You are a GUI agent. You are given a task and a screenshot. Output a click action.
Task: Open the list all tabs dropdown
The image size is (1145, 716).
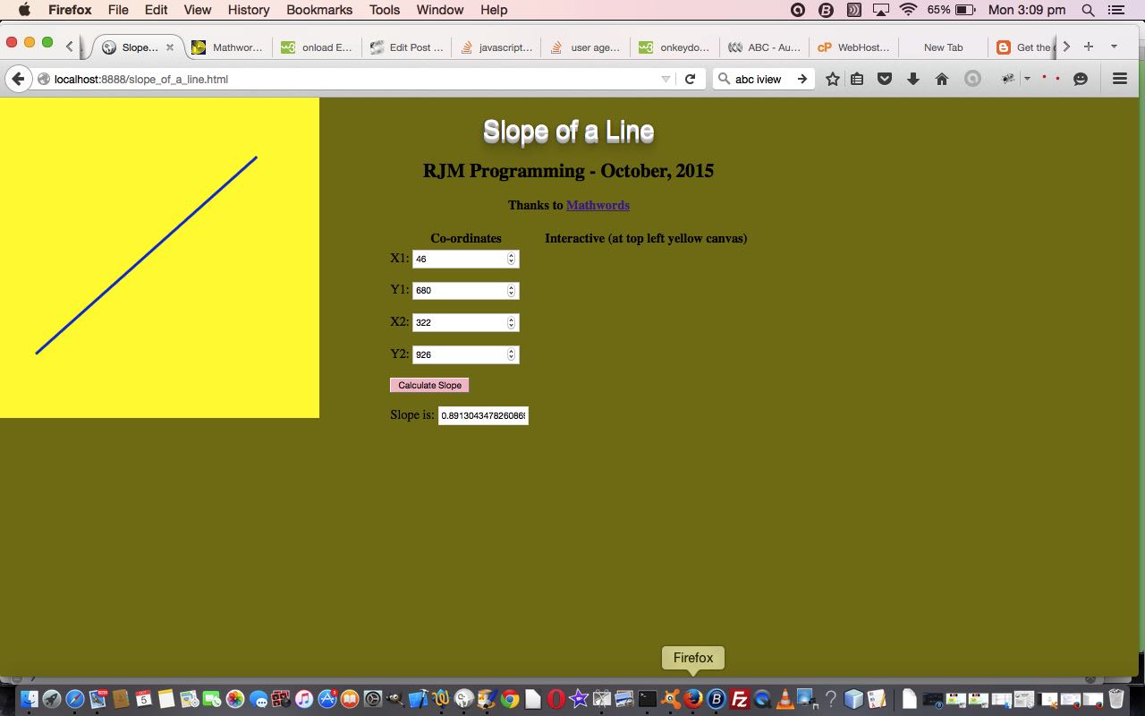(x=1114, y=47)
